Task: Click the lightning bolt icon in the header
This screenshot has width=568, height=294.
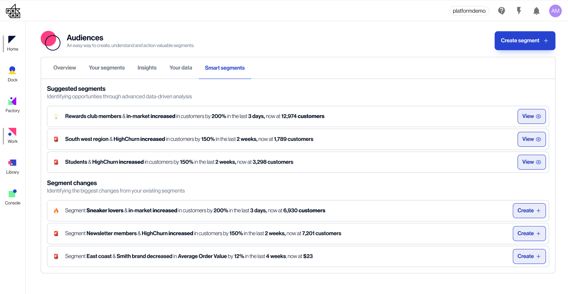Action: pos(519,11)
